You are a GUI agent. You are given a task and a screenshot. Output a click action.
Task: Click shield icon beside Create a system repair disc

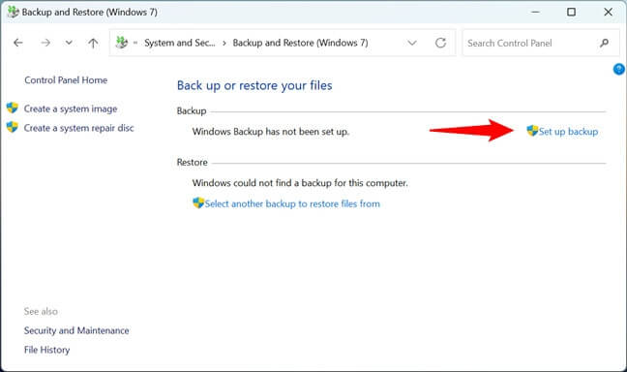(13, 127)
